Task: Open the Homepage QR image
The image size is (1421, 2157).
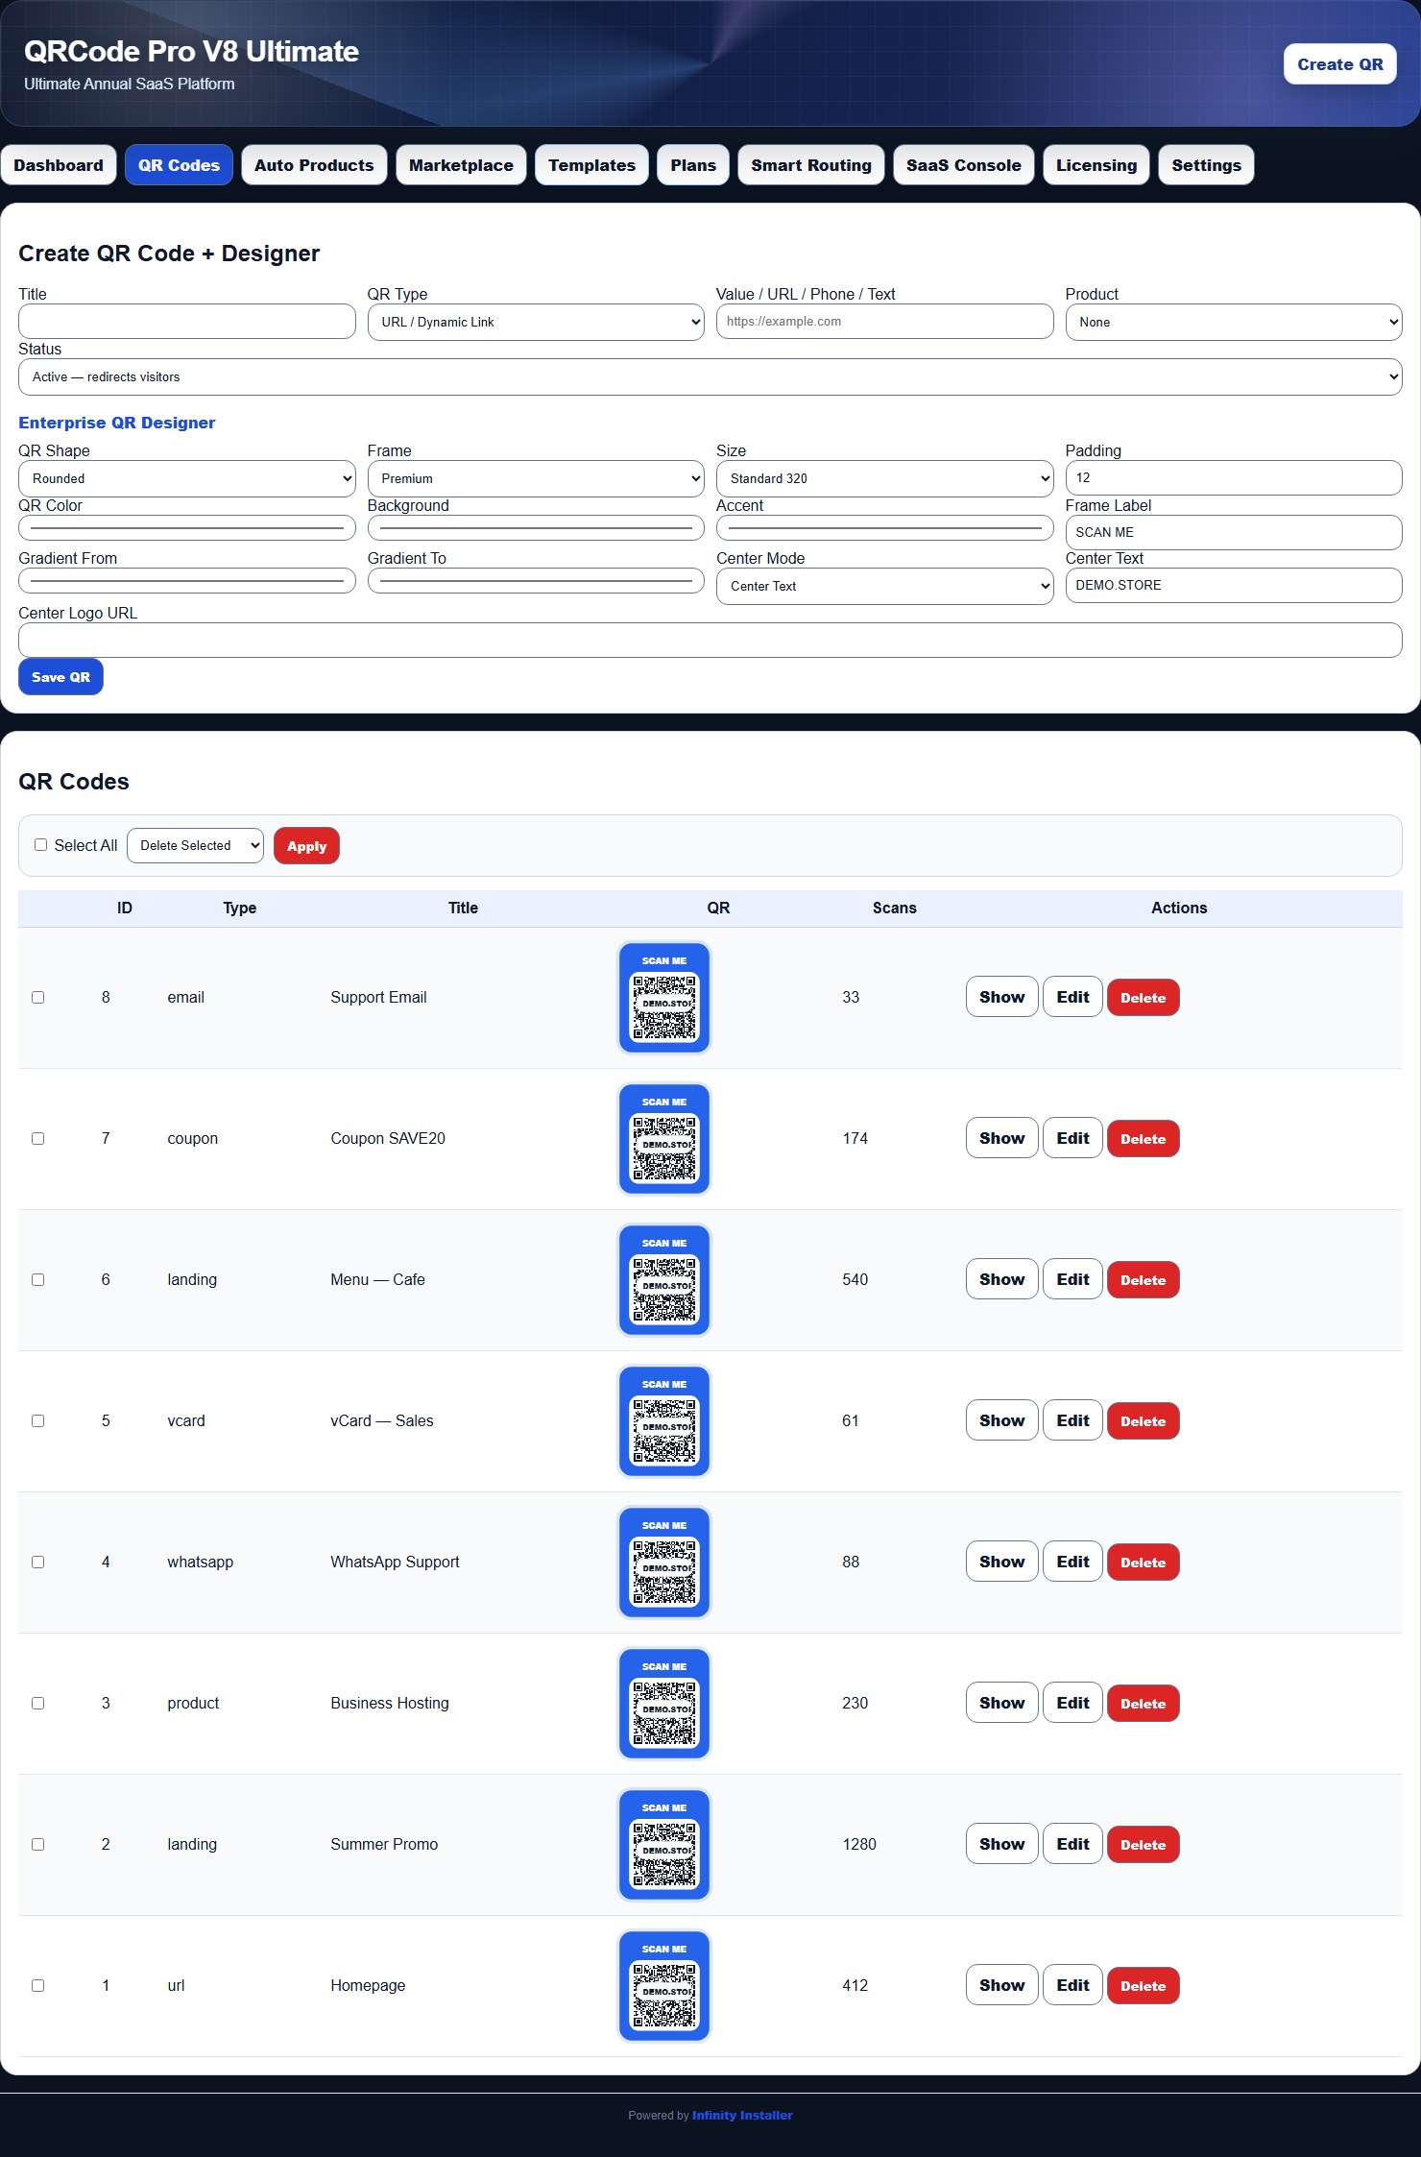Action: tap(664, 1986)
